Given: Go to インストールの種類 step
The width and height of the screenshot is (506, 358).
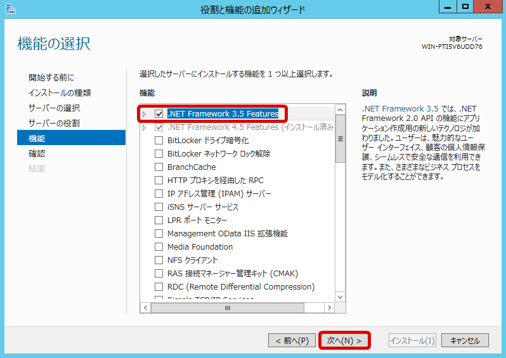Looking at the screenshot, I should (60, 93).
